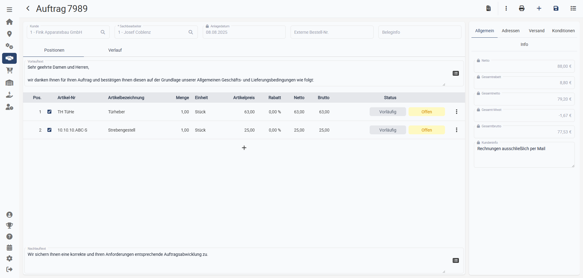Open the shopping cart section in the sidebar
This screenshot has width=583, height=278.
point(9,70)
